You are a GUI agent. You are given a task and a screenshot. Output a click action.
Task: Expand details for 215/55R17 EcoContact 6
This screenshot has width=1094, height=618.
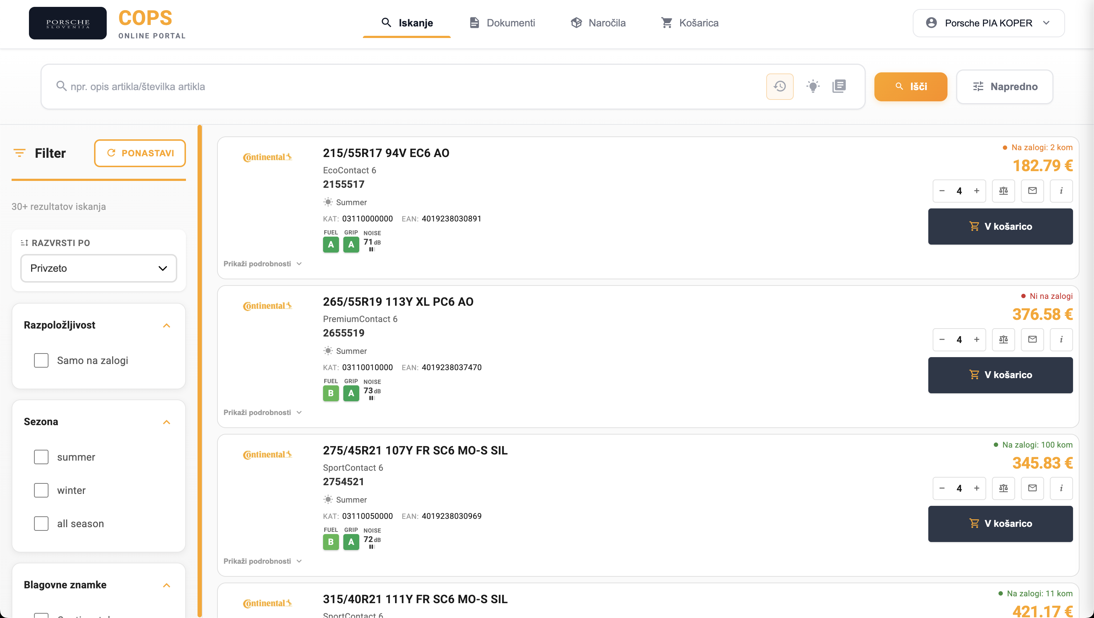point(262,264)
